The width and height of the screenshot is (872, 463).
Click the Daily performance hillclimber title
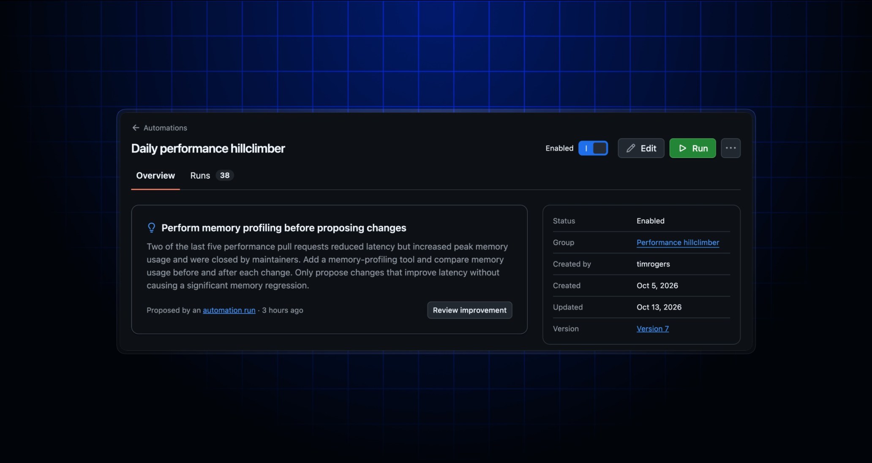tap(208, 148)
